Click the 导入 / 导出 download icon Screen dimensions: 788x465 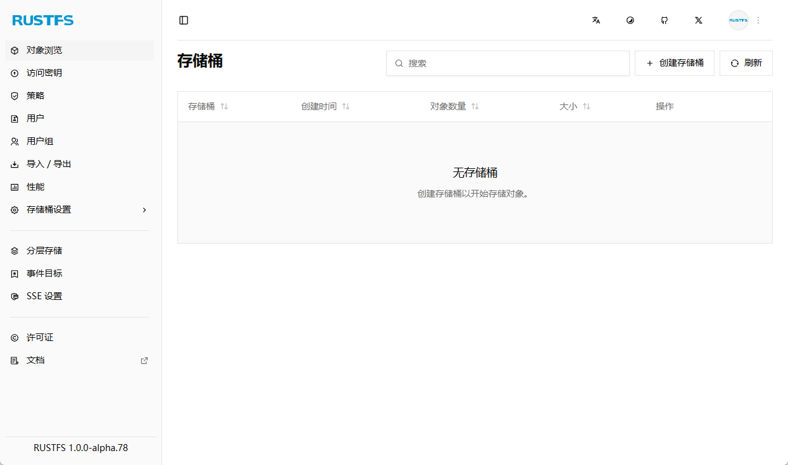(x=15, y=164)
